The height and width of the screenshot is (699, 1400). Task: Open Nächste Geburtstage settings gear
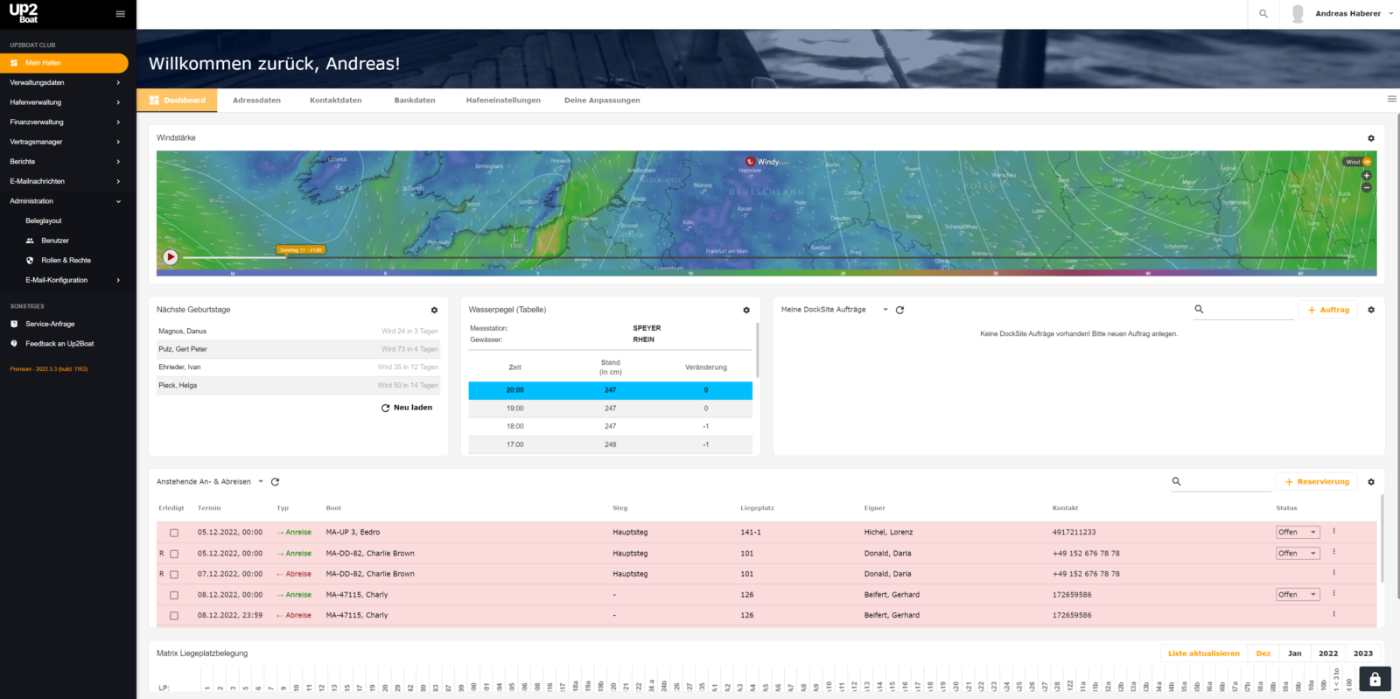pos(434,311)
